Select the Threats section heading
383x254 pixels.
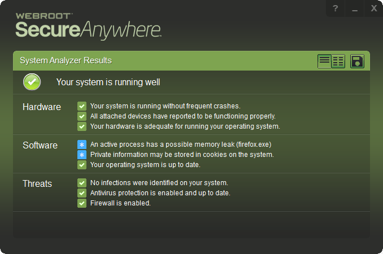[37, 183]
